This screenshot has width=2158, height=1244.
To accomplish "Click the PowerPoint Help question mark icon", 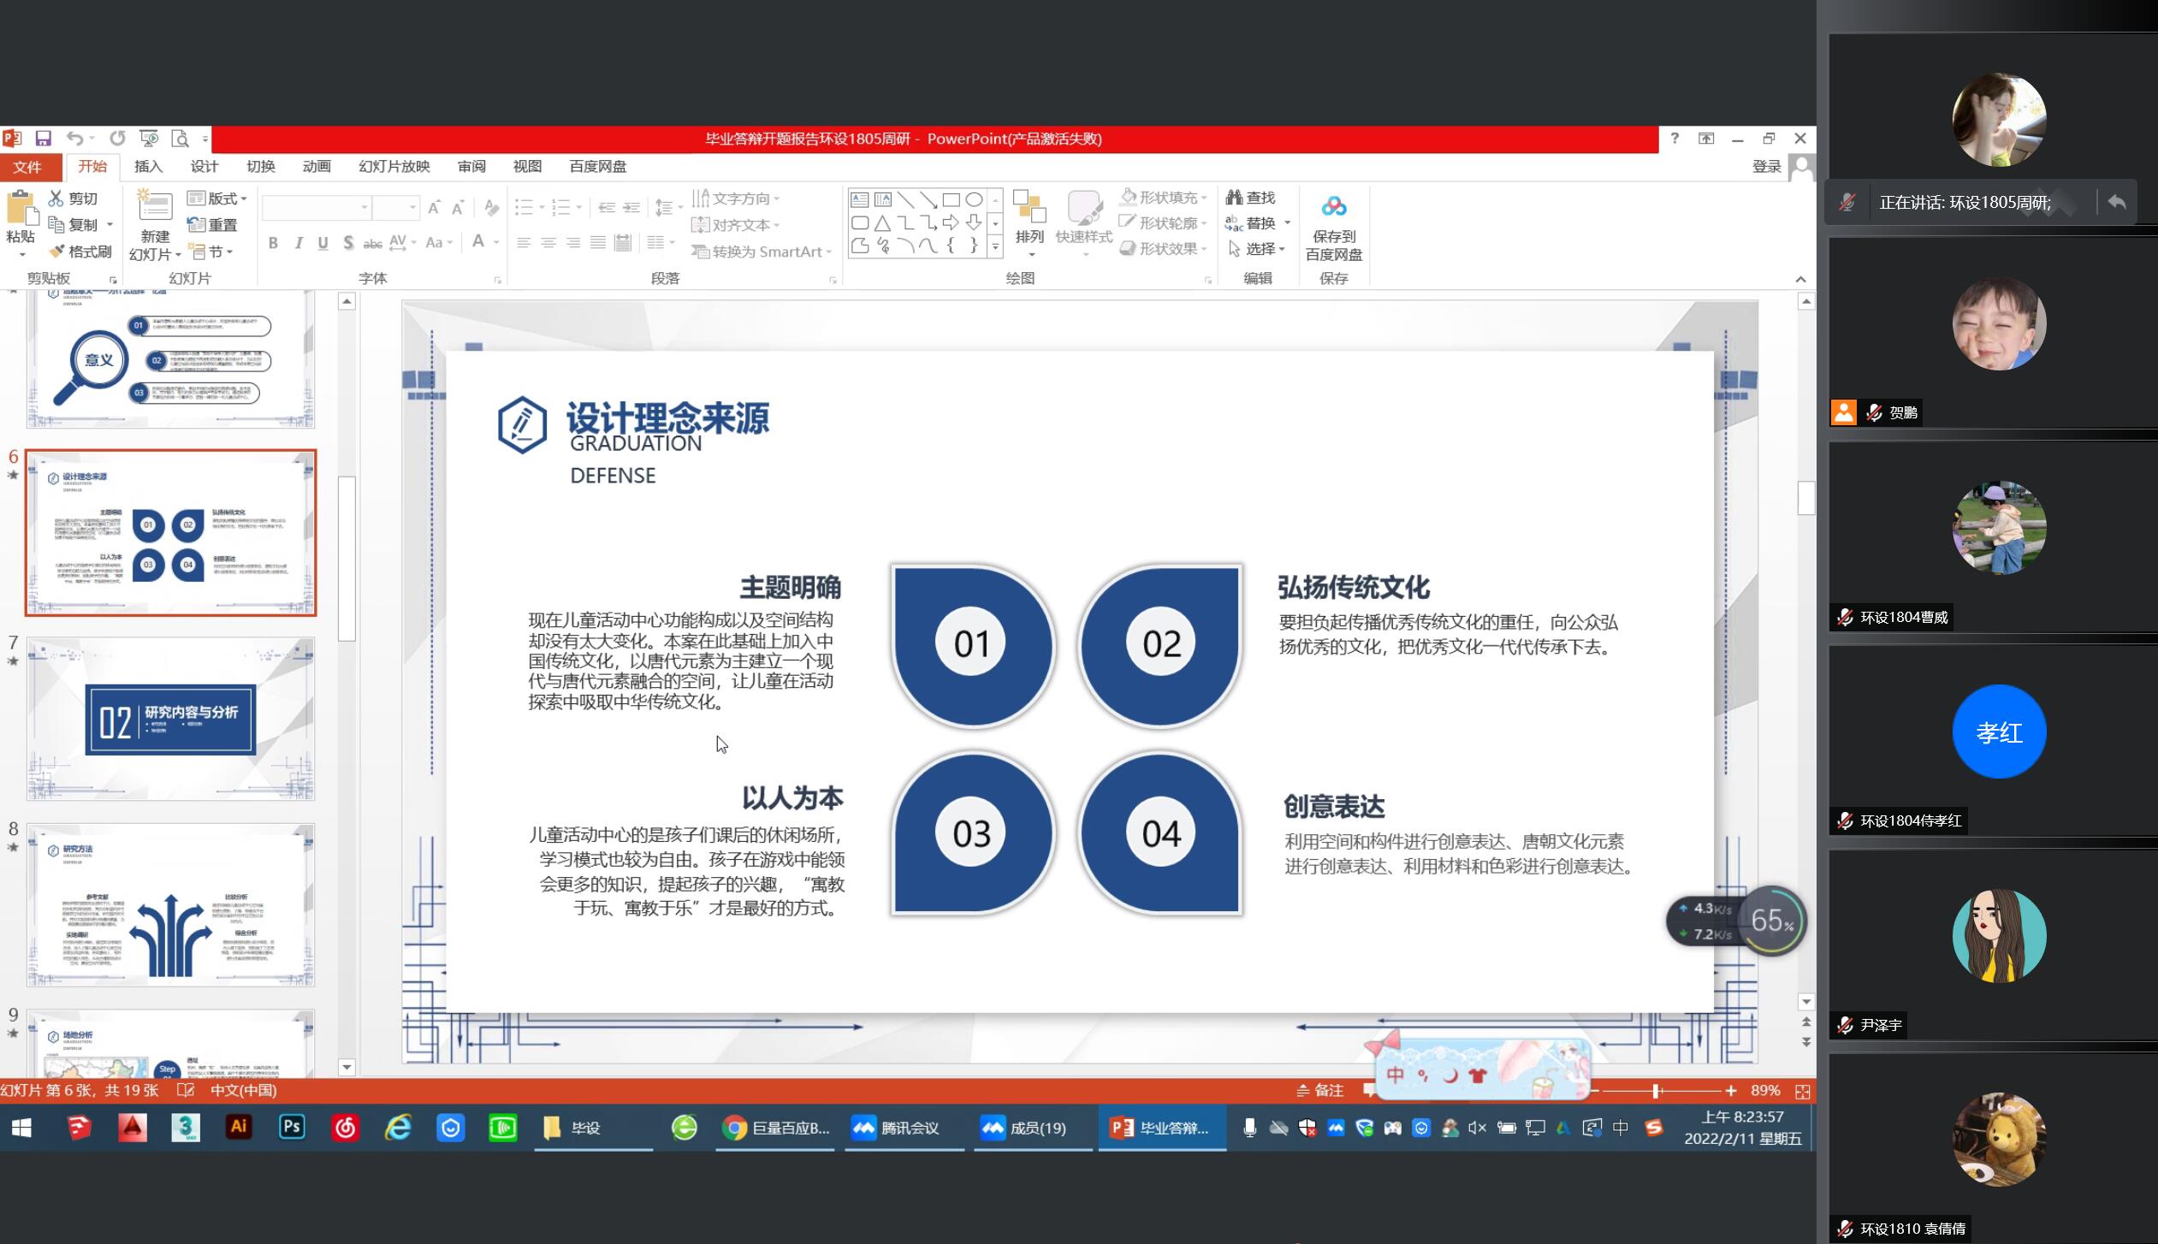I will tap(1675, 138).
